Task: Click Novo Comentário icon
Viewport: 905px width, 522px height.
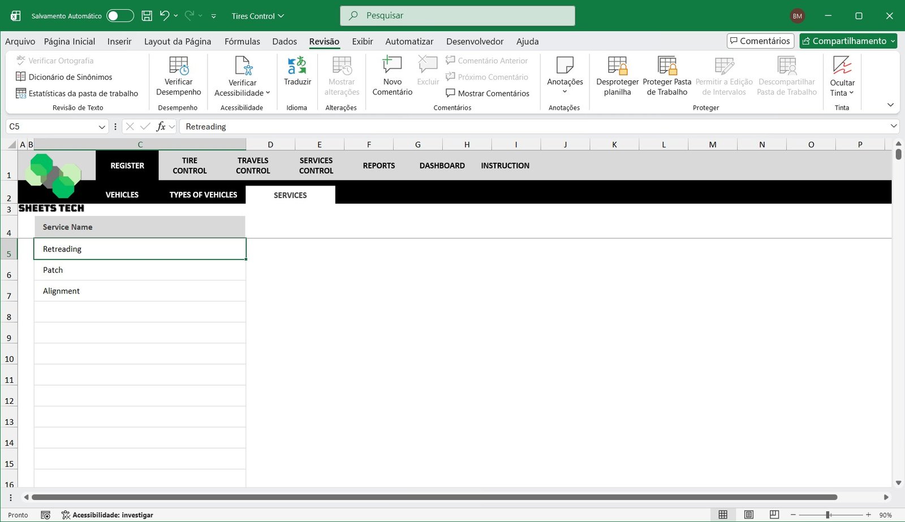Action: 392,66
